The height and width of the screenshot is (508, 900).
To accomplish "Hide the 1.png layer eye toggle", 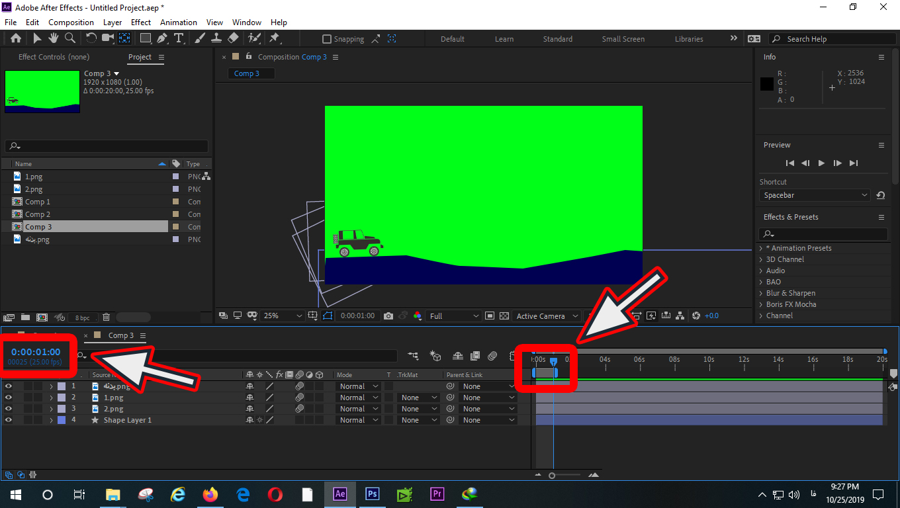I will click(9, 398).
